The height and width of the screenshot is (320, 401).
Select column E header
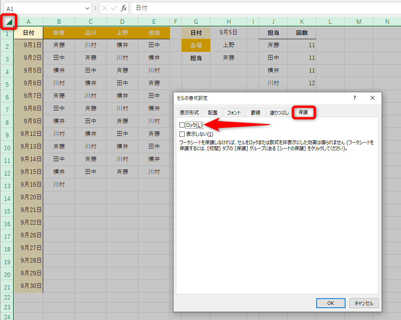tap(154, 22)
